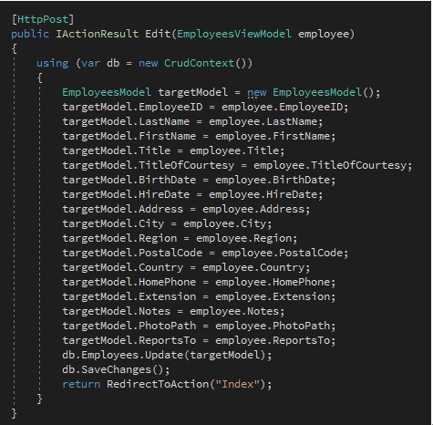The image size is (433, 425).
Task: Click targetModel.BirthDate property
Action: point(129,180)
